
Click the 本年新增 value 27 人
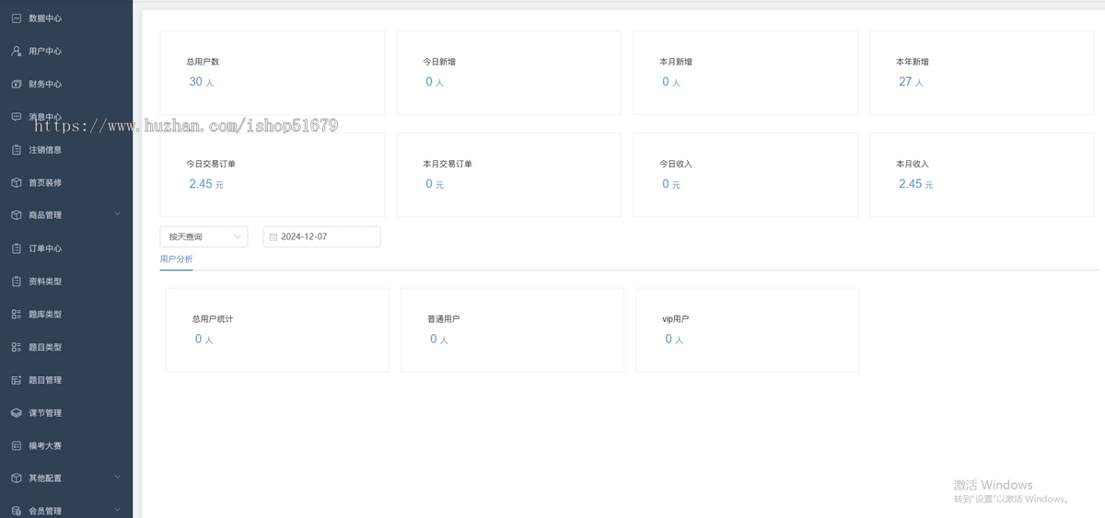[x=911, y=82]
